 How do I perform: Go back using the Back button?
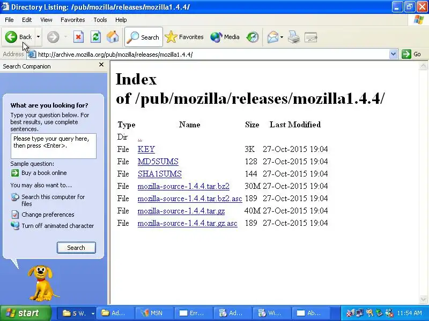tap(19, 37)
